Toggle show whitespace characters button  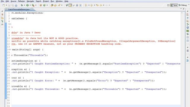(x=80, y=5)
